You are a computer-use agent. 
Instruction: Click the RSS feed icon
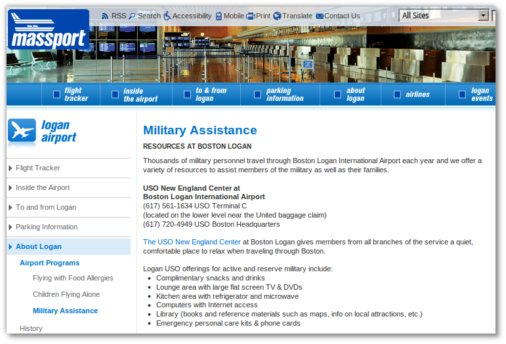point(105,16)
